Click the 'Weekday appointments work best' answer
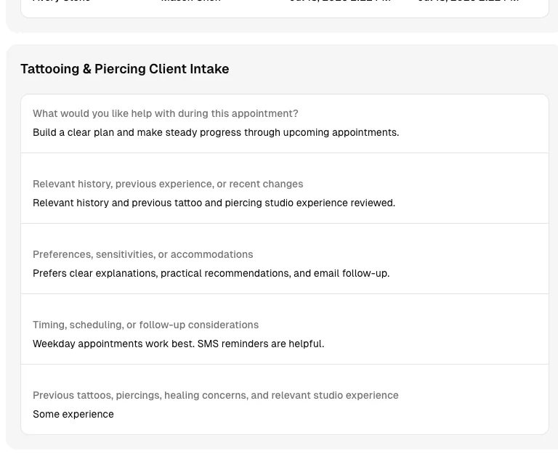 [178, 344]
